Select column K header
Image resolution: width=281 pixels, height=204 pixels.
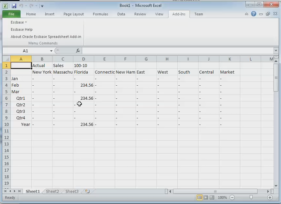(229, 59)
